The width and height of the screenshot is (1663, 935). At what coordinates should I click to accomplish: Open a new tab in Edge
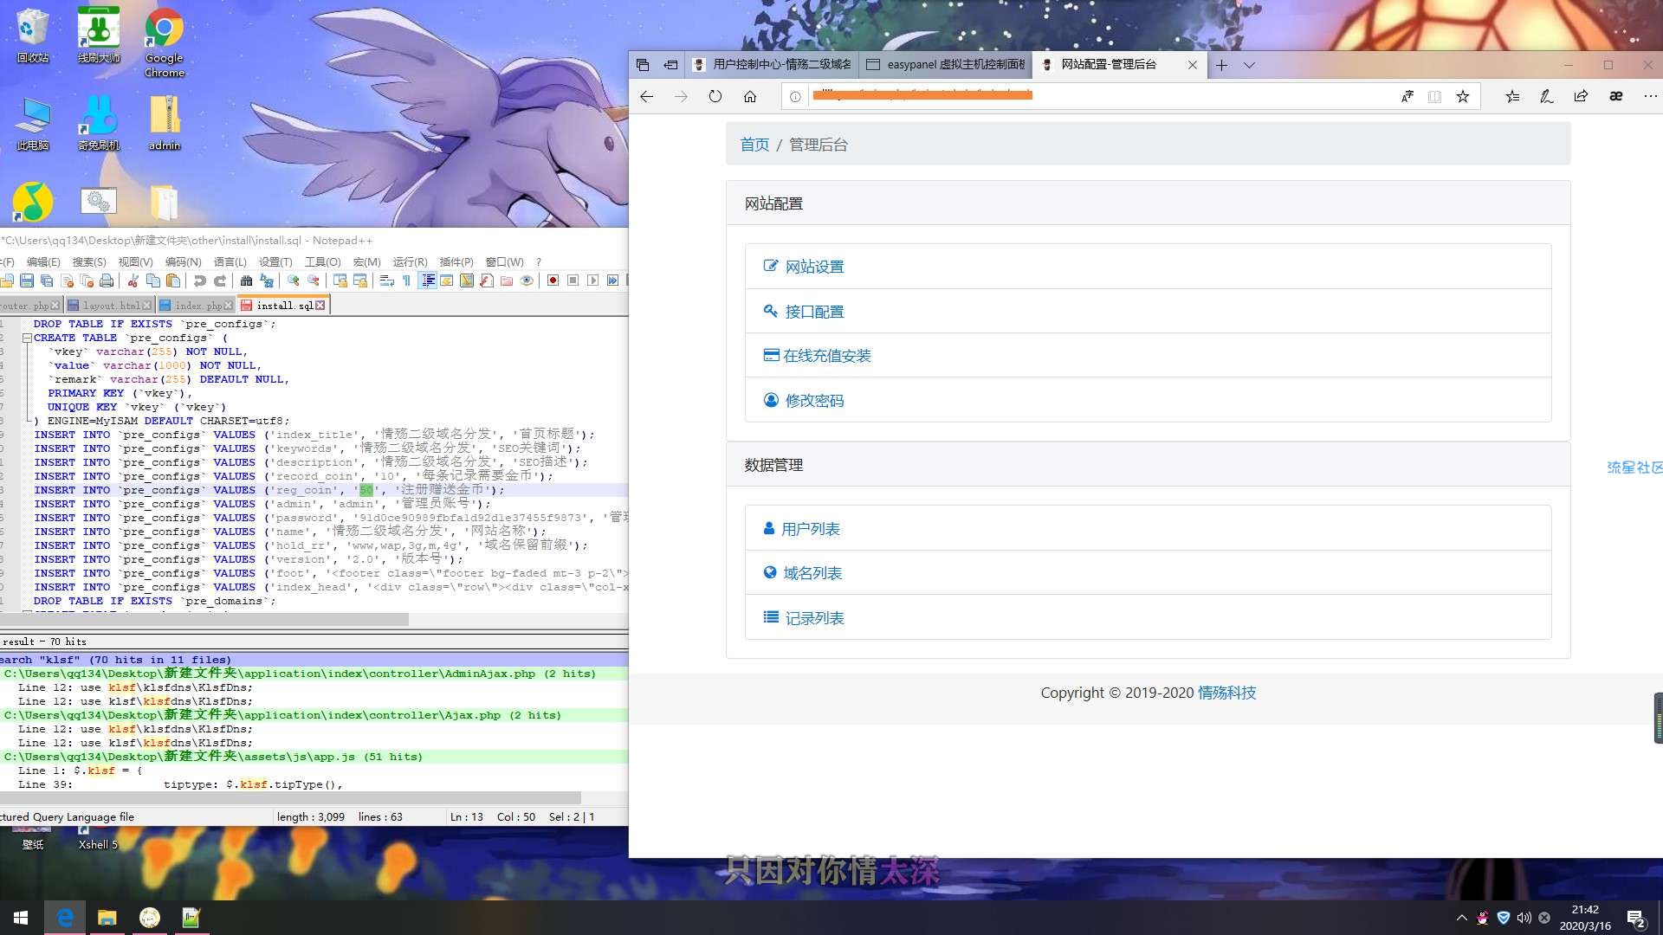(1221, 65)
